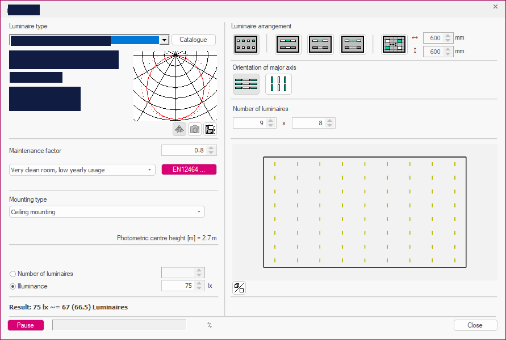Click the polar light distribution diagram

pos(175,86)
